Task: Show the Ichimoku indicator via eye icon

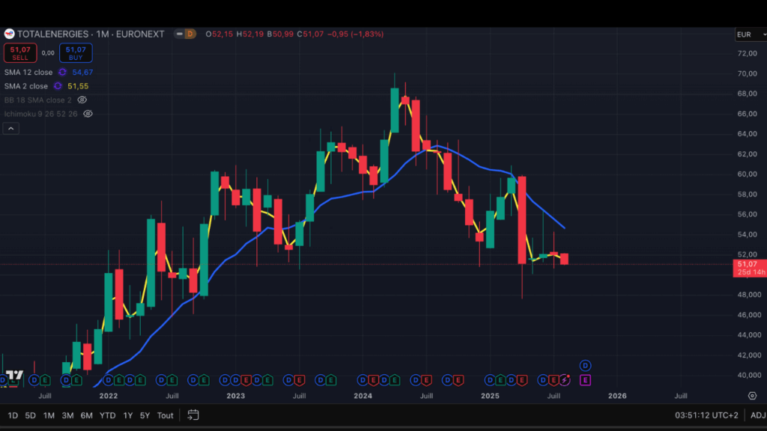Action: [88, 114]
